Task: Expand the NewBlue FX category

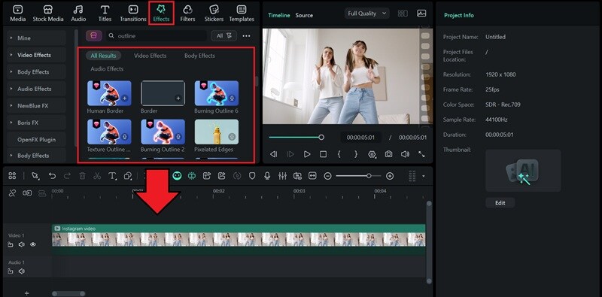Action: [x=36, y=105]
